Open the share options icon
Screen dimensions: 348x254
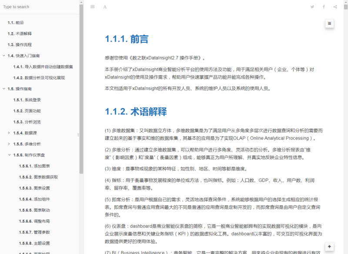click(x=335, y=7)
